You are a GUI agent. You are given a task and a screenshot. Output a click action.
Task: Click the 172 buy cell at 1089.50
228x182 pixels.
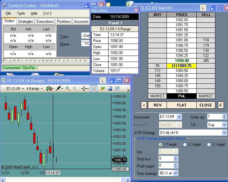(157, 71)
